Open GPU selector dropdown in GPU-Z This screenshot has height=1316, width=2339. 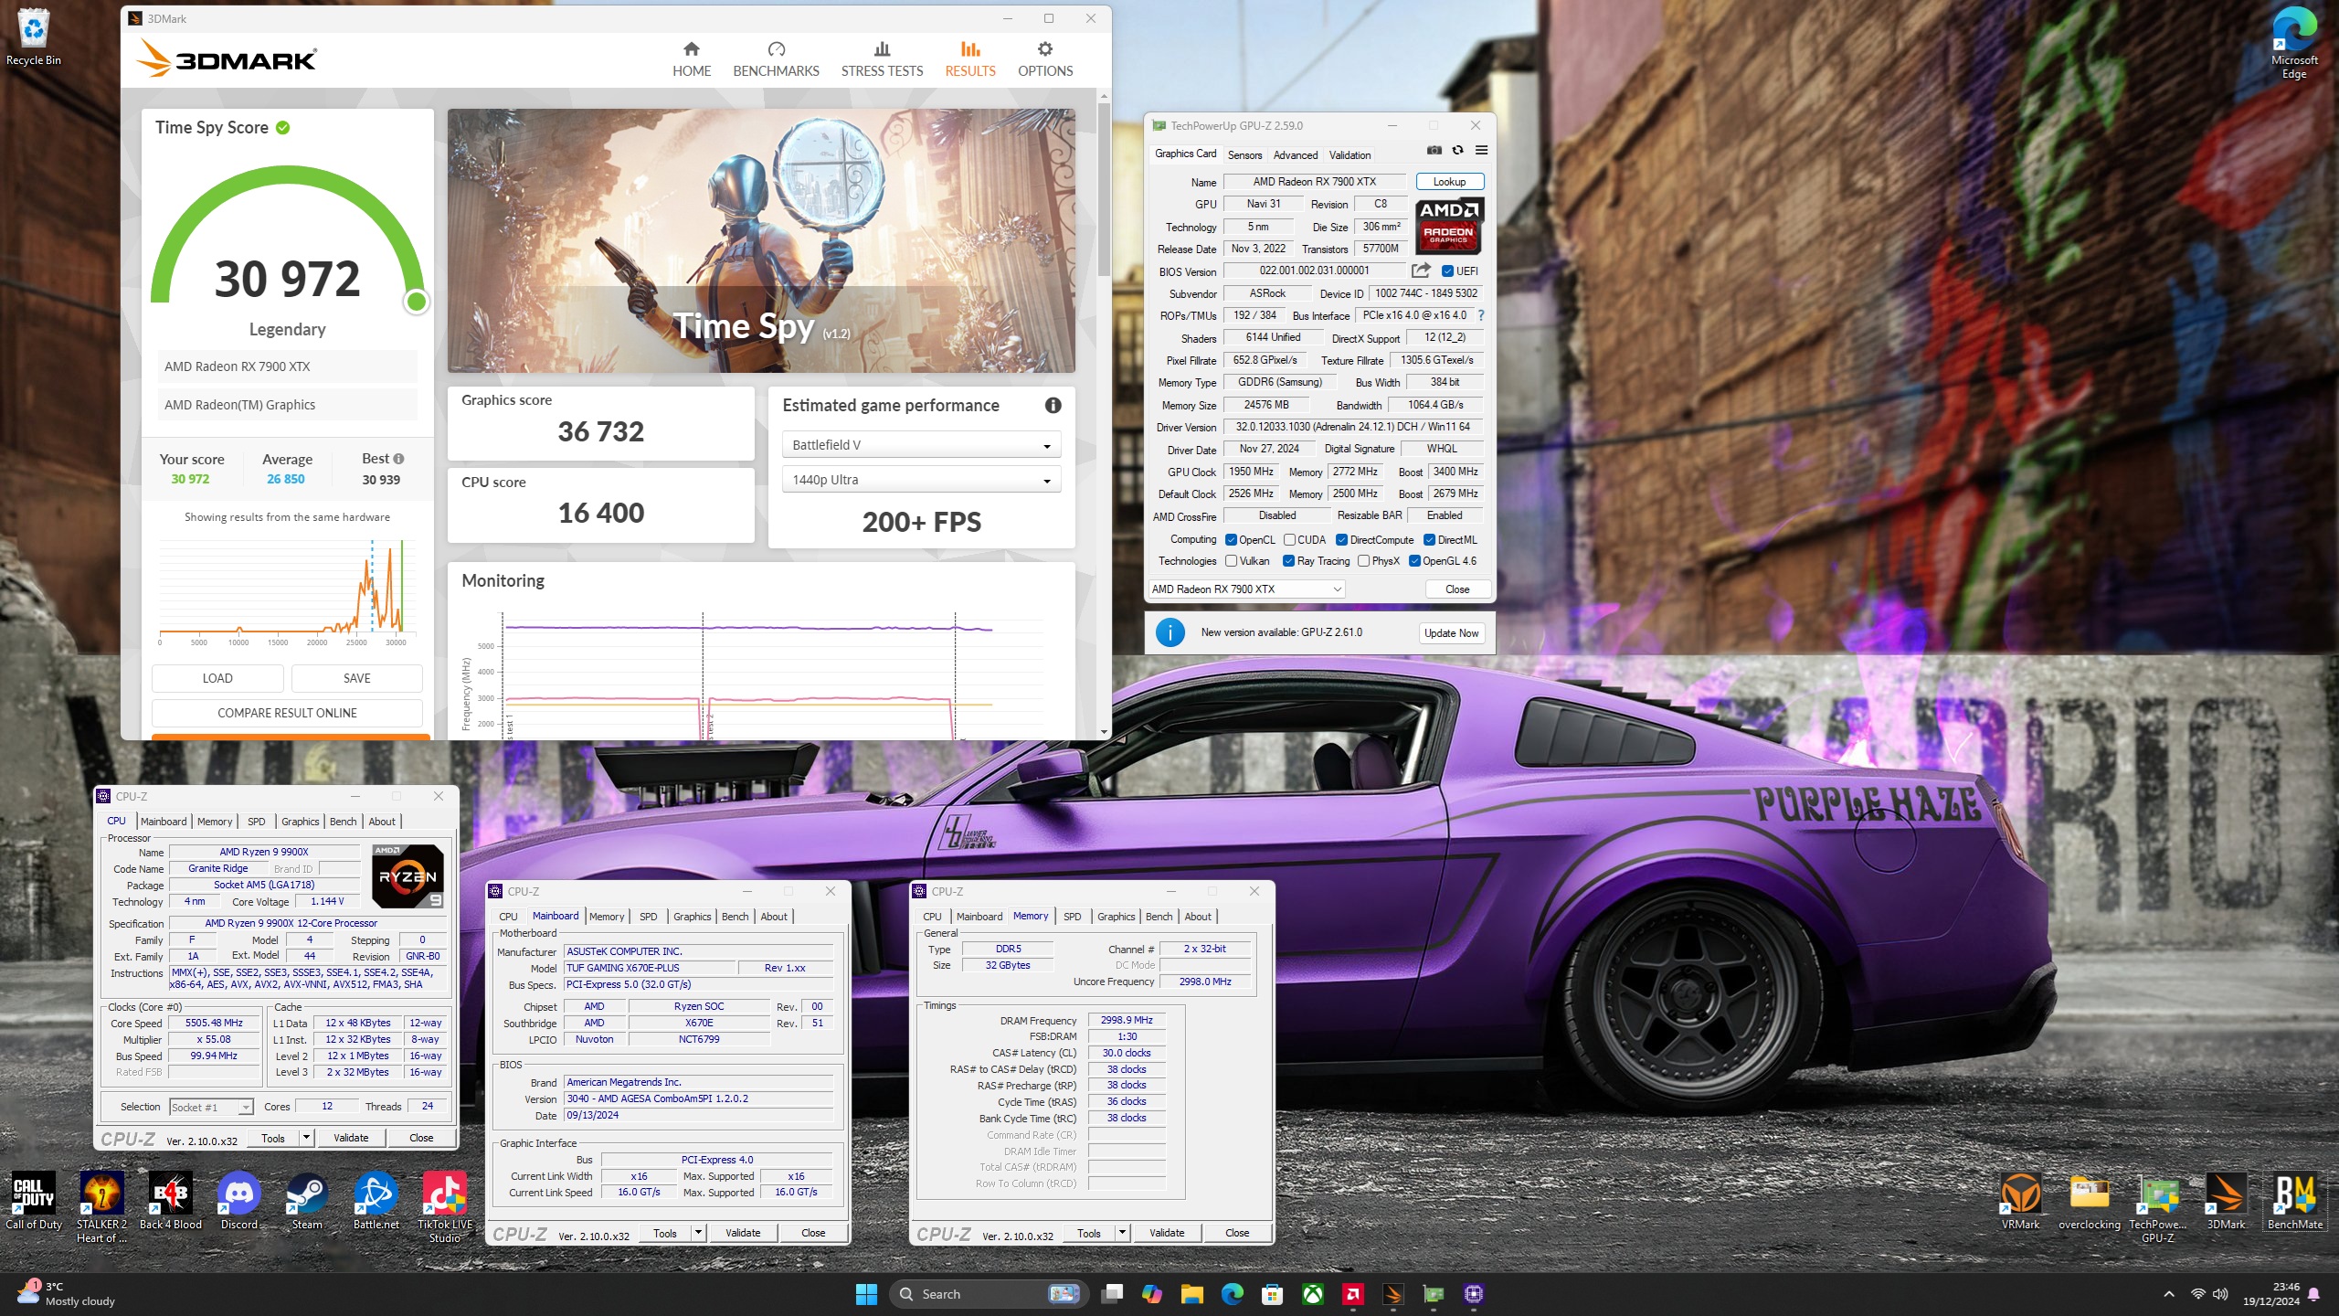pos(1246,589)
